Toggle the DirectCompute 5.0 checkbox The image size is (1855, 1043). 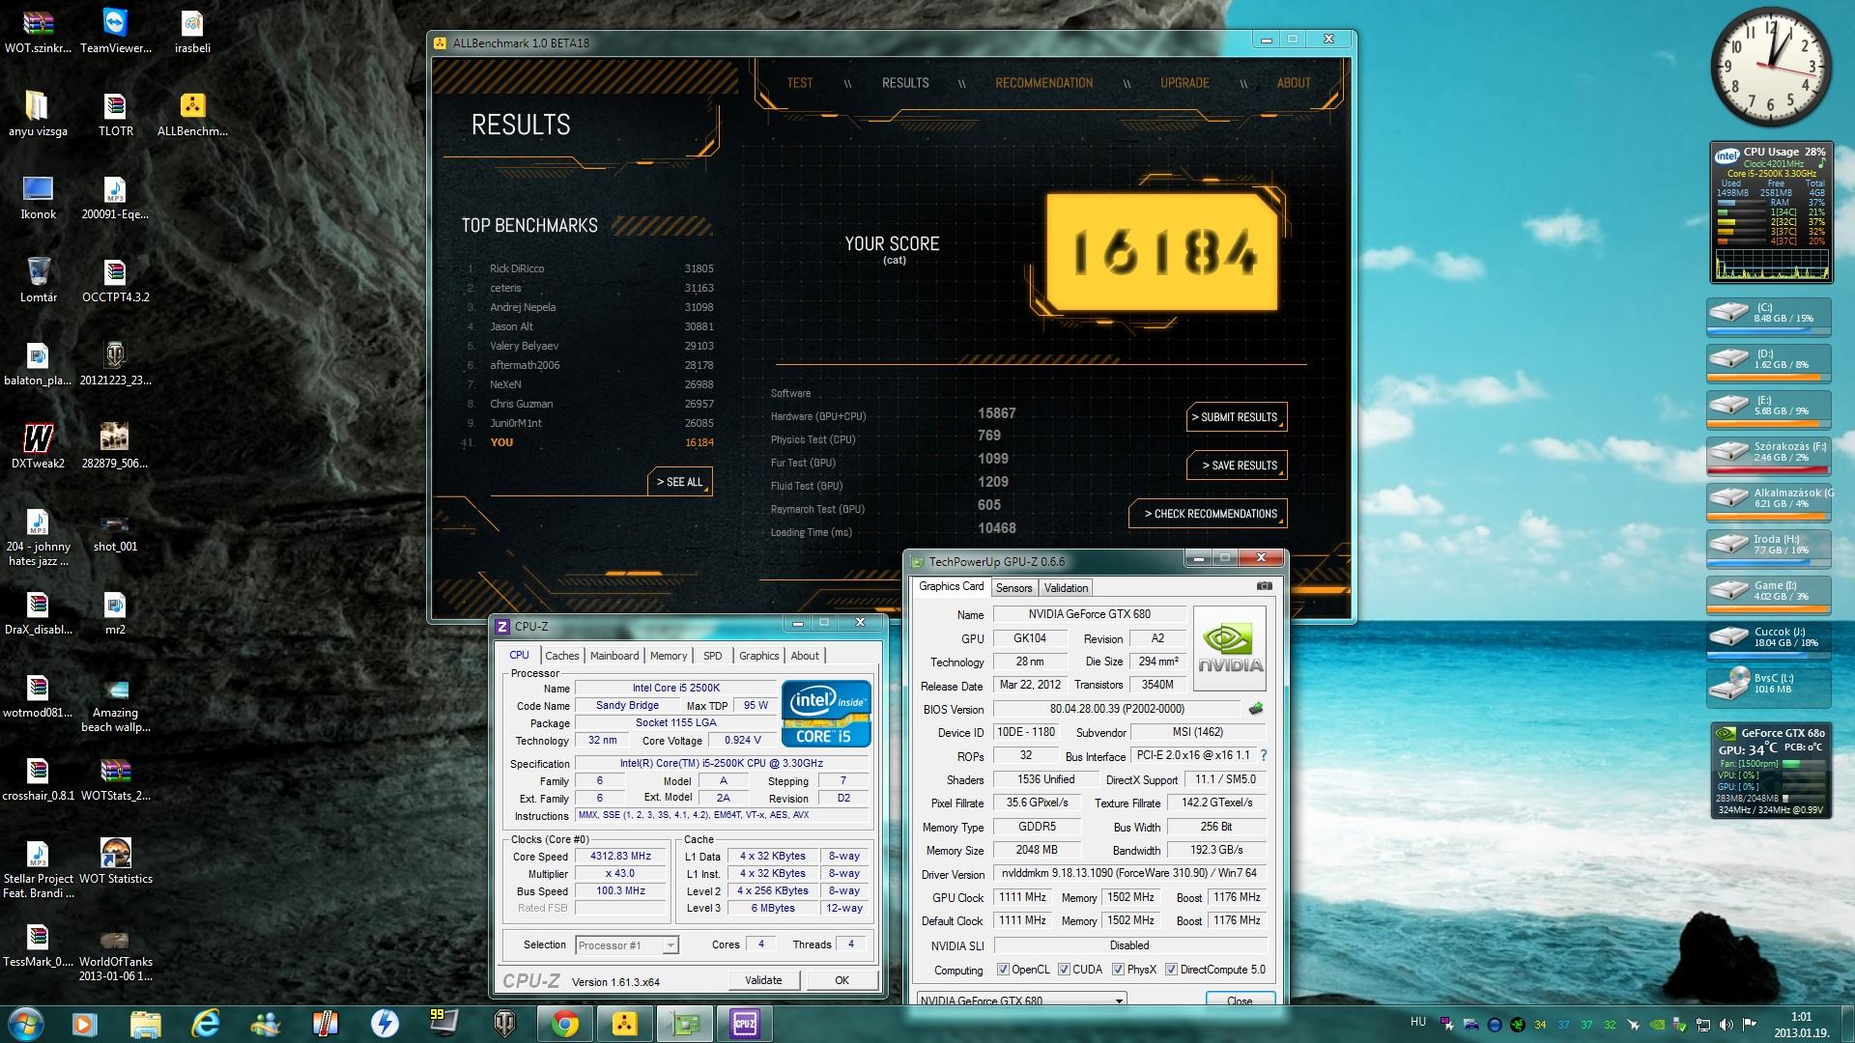click(x=1171, y=970)
